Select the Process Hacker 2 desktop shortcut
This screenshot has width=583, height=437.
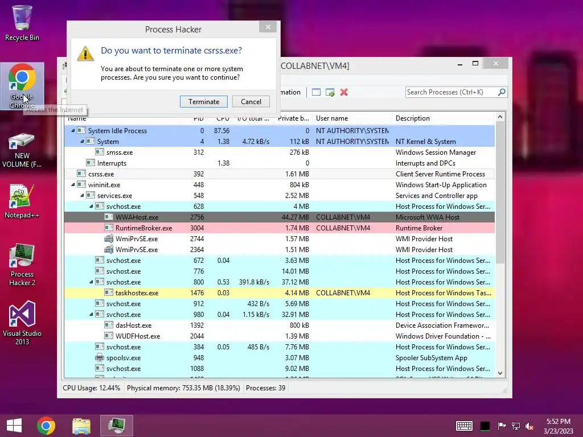point(22,265)
